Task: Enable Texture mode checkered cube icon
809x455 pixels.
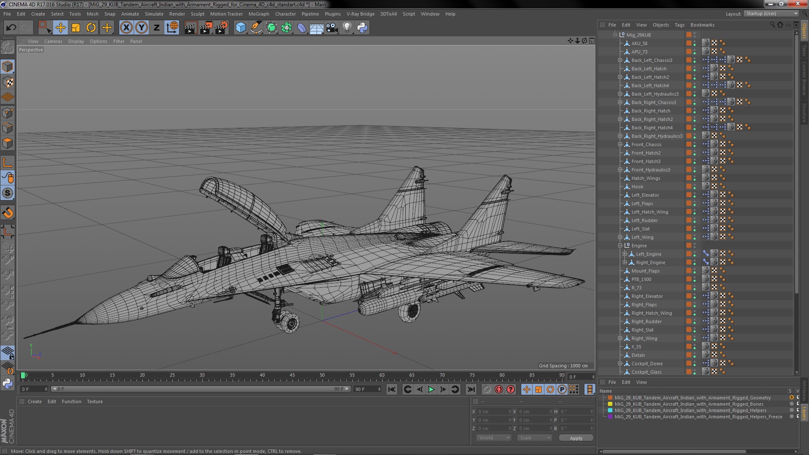Action: coord(8,82)
